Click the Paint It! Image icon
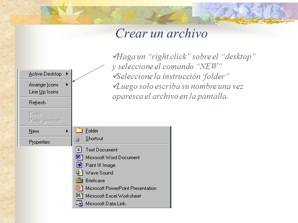The image size is (298, 223). click(79, 165)
